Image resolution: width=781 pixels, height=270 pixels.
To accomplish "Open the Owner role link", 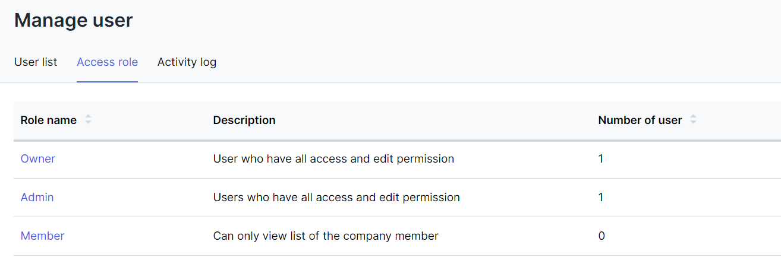I will 38,159.
